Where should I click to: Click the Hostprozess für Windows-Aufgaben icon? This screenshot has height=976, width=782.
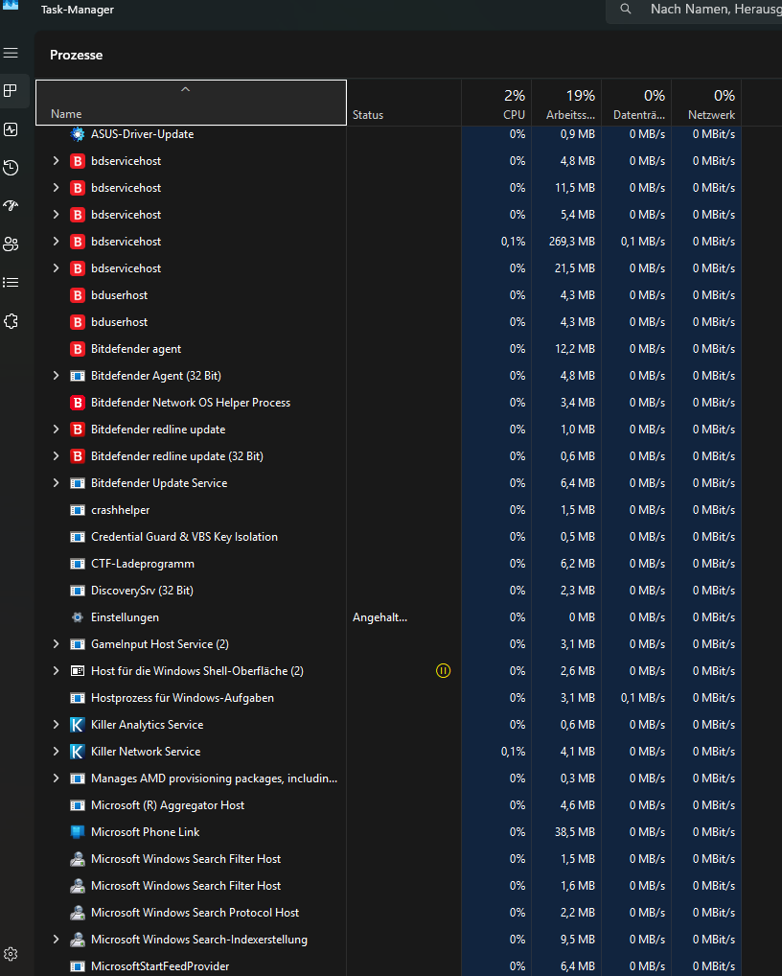point(77,698)
